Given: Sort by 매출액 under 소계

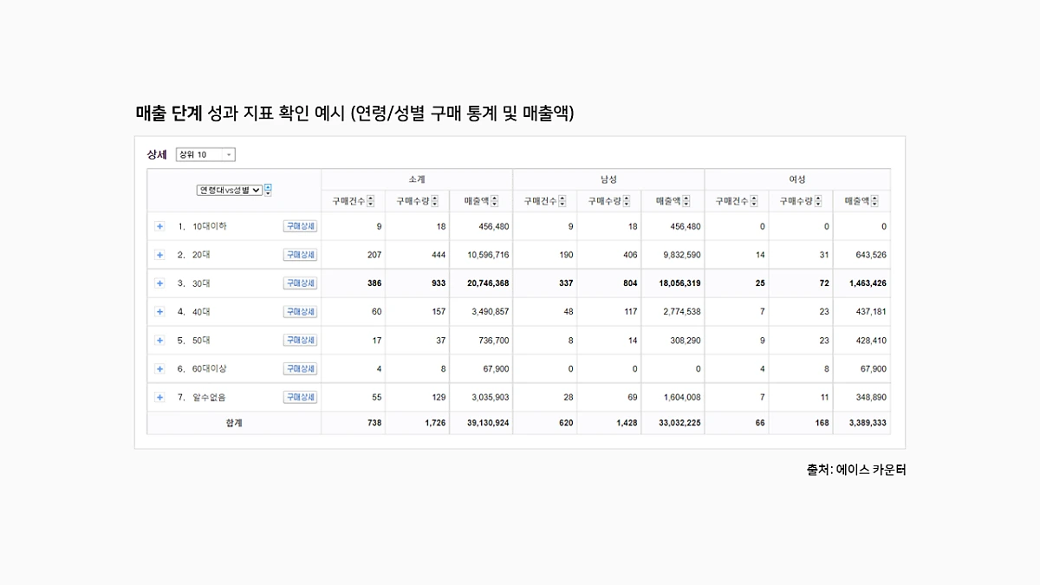Looking at the screenshot, I should pyautogui.click(x=494, y=201).
